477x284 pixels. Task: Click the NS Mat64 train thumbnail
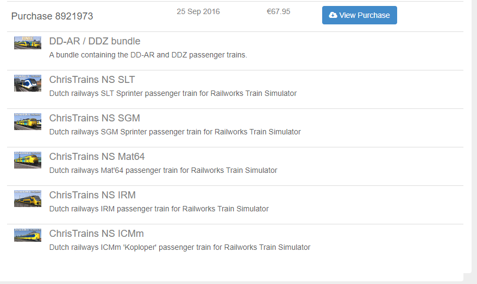click(28, 160)
